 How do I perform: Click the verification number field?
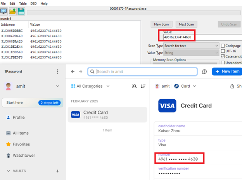point(198,171)
